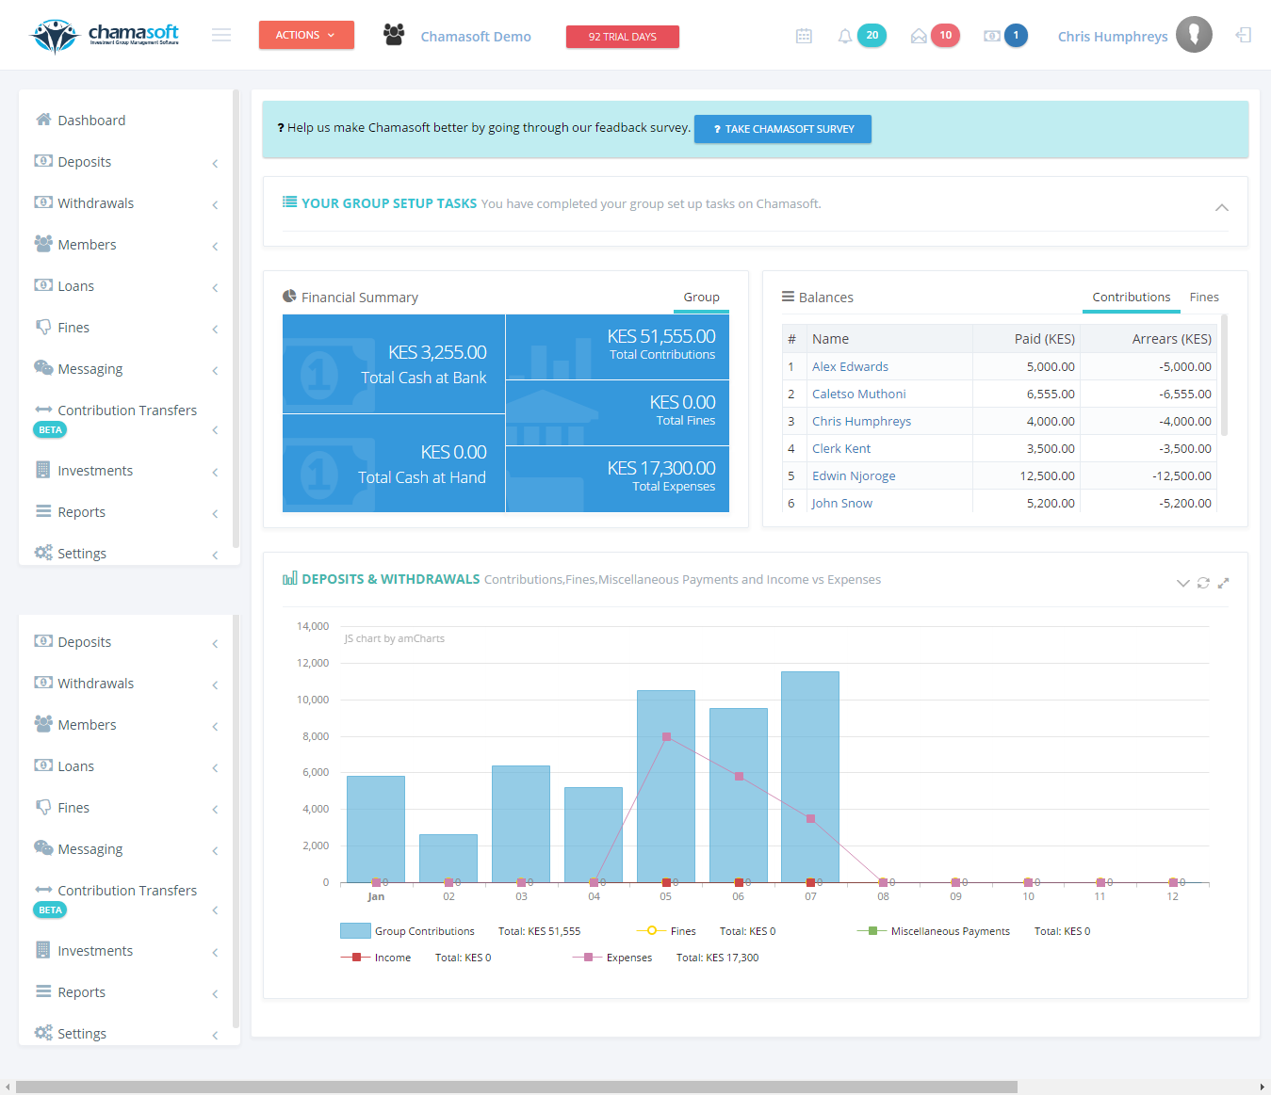
Task: Click the horizontal scrollbar right arrow
Action: point(1263,1087)
